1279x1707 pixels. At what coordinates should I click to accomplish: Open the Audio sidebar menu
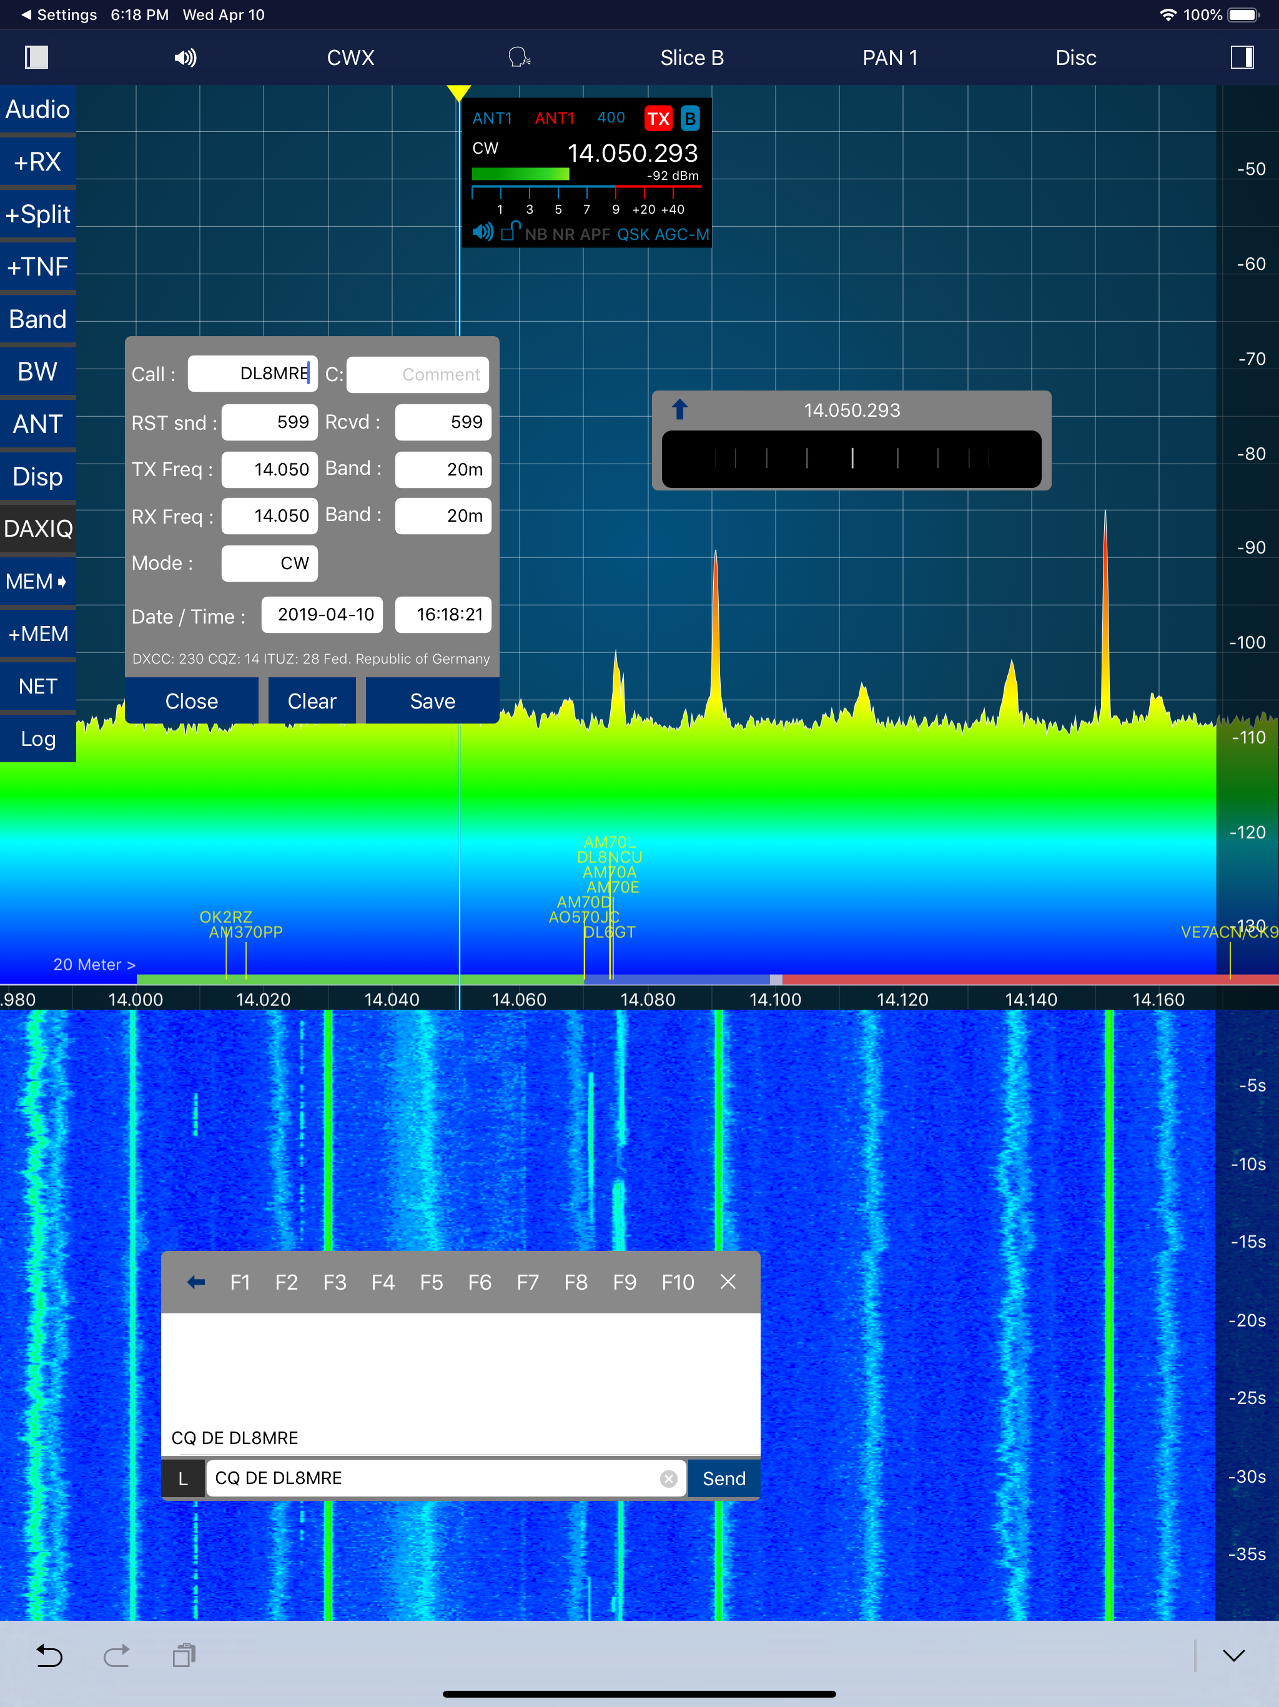pyautogui.click(x=38, y=109)
